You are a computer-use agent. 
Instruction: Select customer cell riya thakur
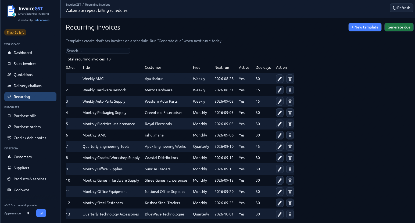154,79
